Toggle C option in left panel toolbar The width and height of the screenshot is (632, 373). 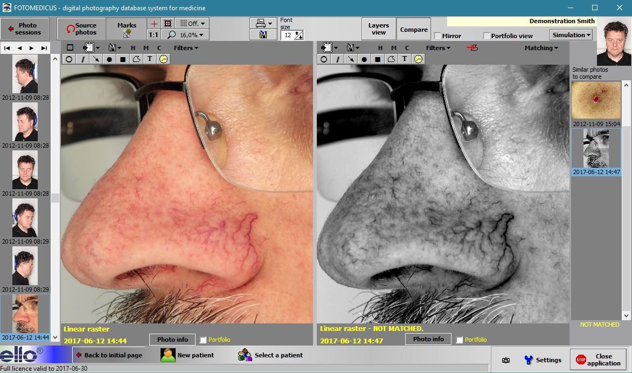click(159, 48)
